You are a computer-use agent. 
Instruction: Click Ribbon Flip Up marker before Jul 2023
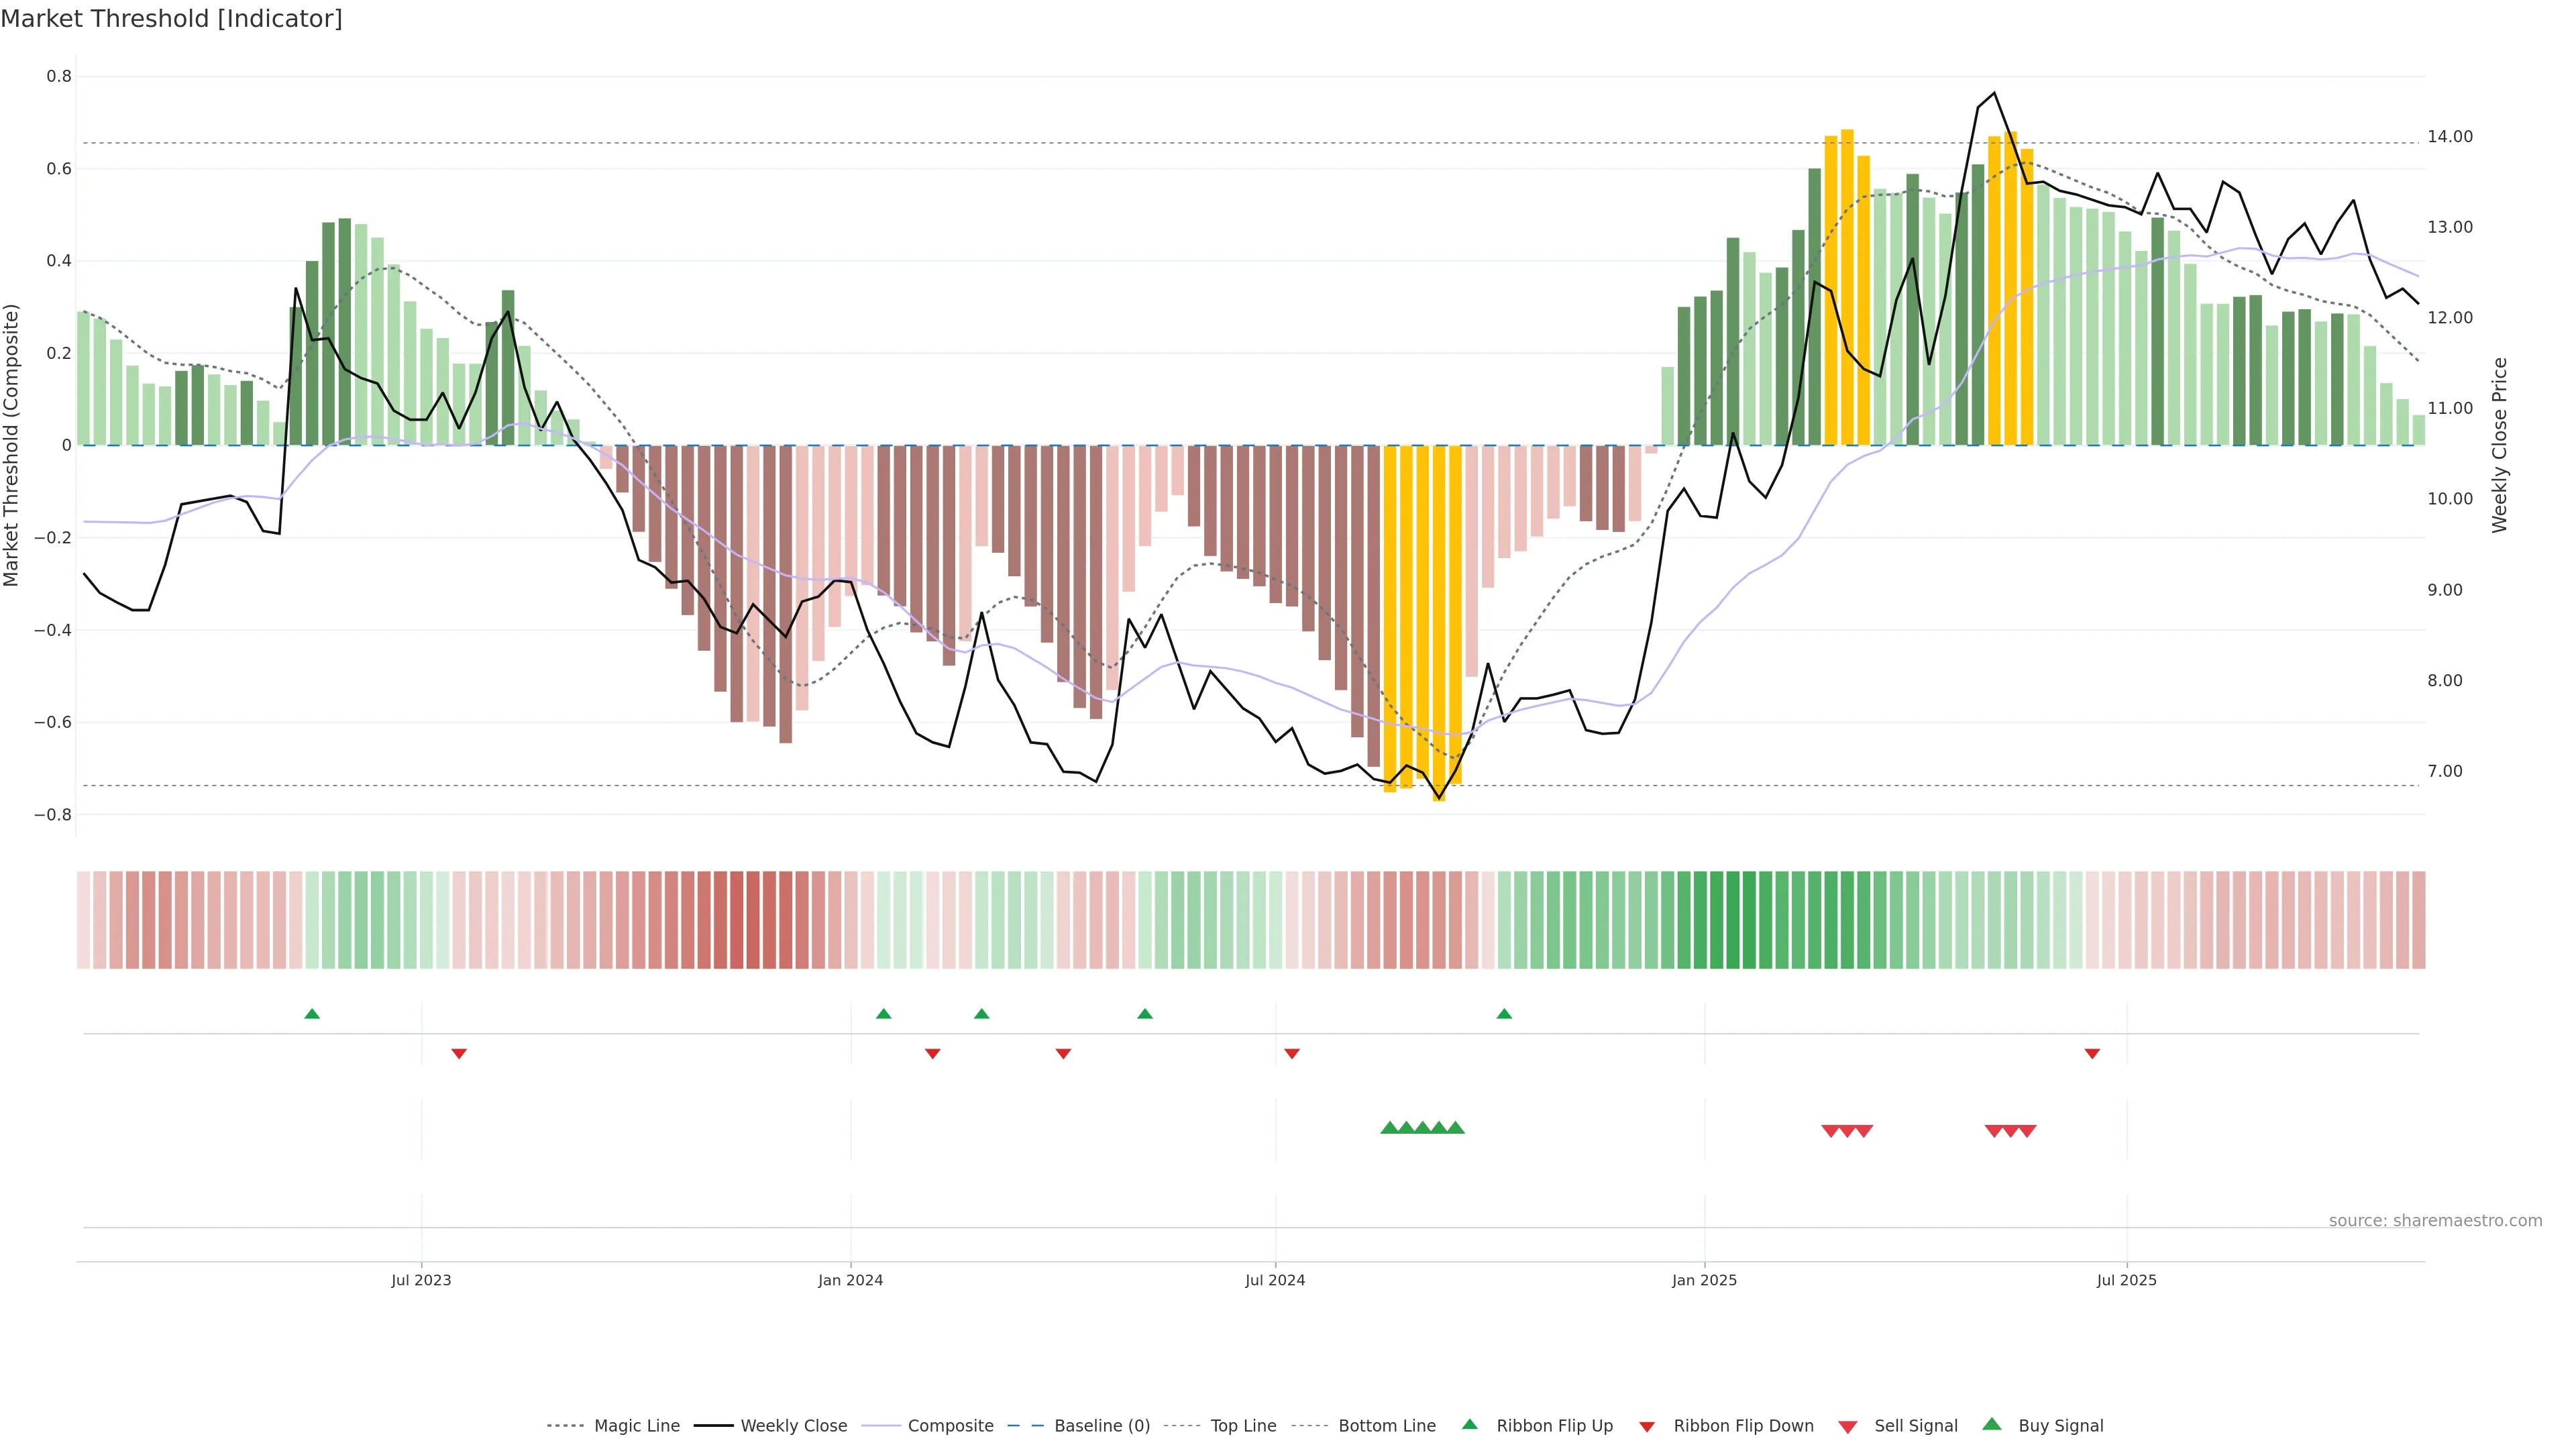click(x=312, y=1014)
